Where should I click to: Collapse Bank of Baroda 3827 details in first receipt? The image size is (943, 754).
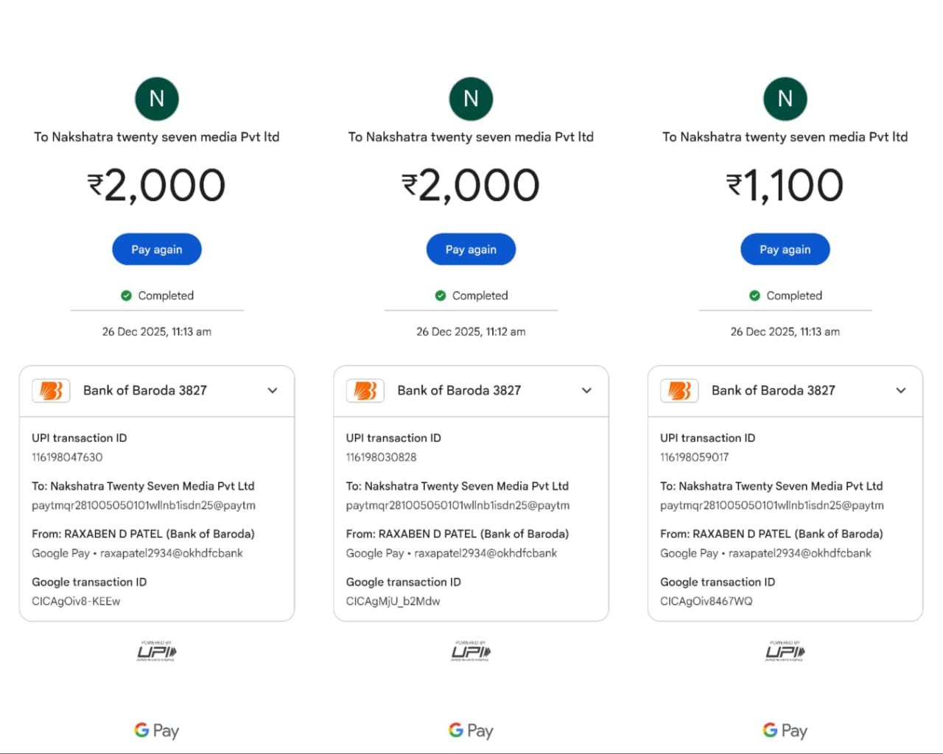273,390
